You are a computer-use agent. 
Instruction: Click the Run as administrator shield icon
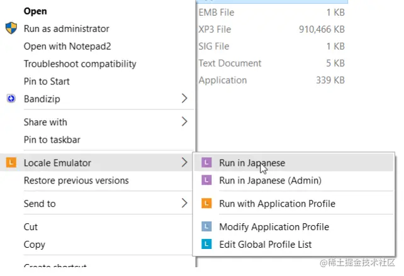[x=11, y=28]
